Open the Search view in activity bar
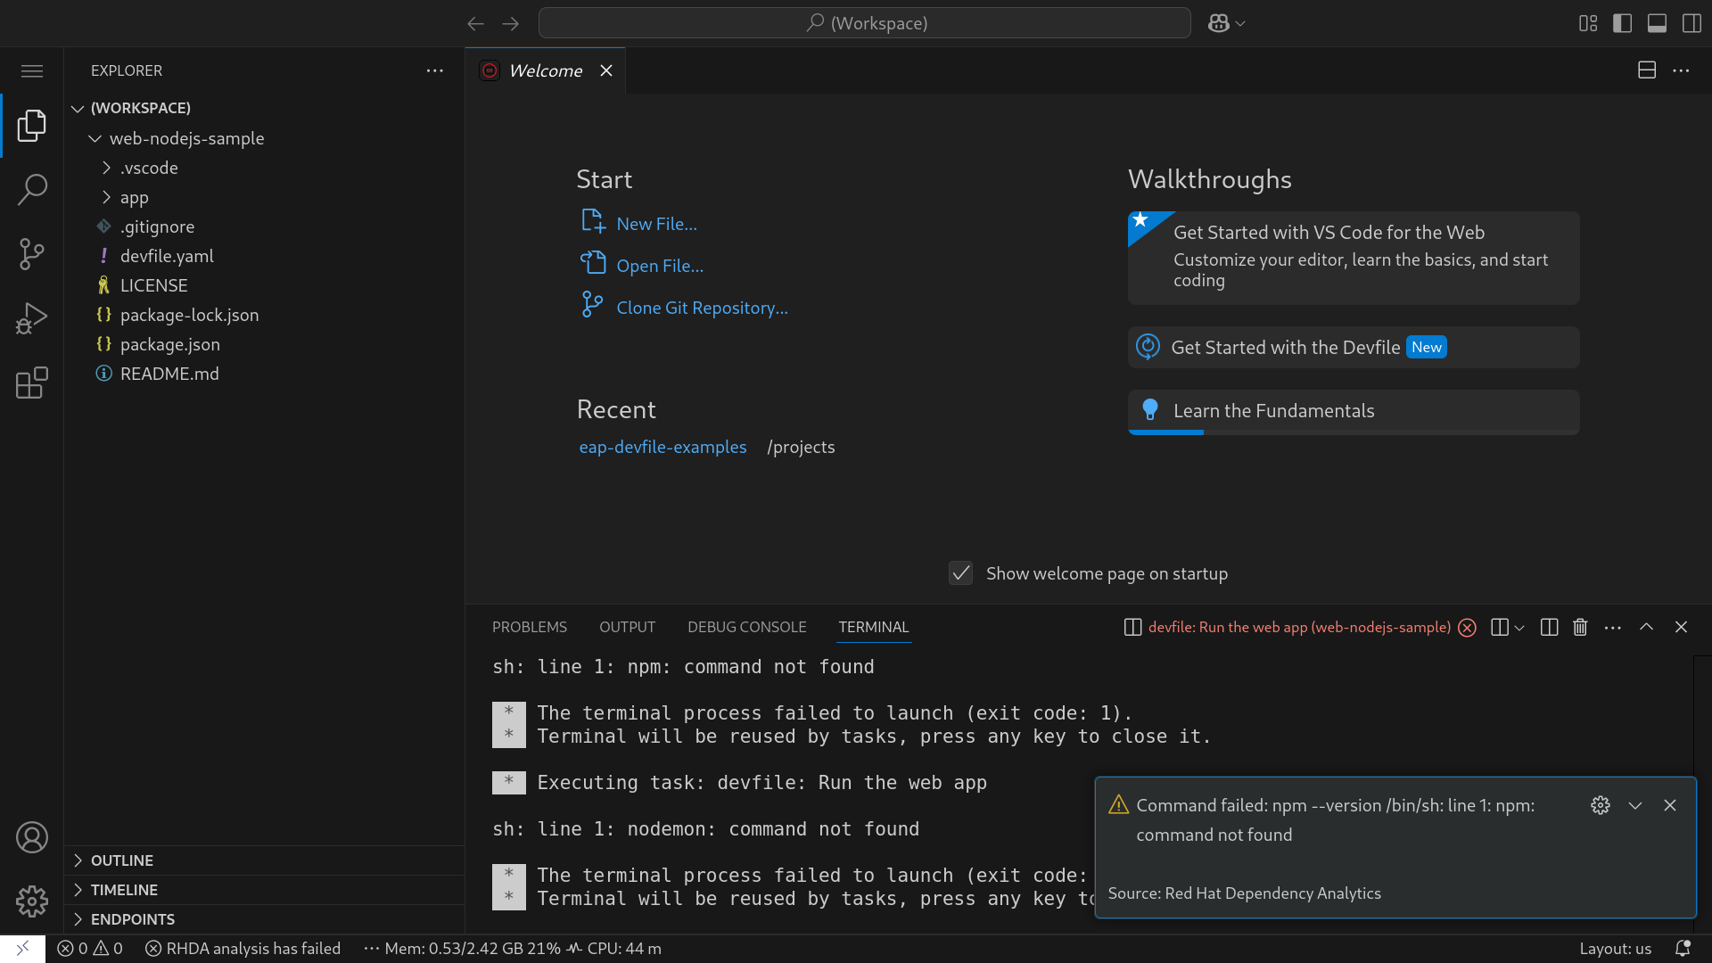Image resolution: width=1712 pixels, height=963 pixels. tap(32, 189)
